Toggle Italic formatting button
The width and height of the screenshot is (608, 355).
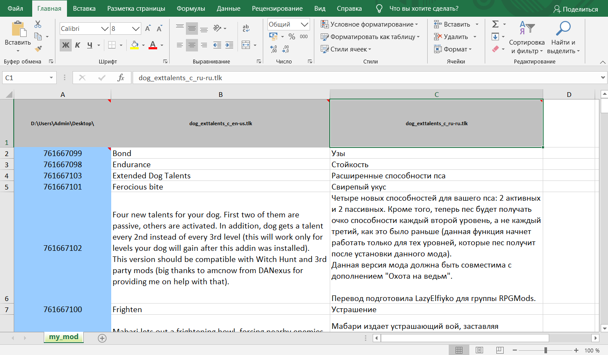[x=78, y=45]
